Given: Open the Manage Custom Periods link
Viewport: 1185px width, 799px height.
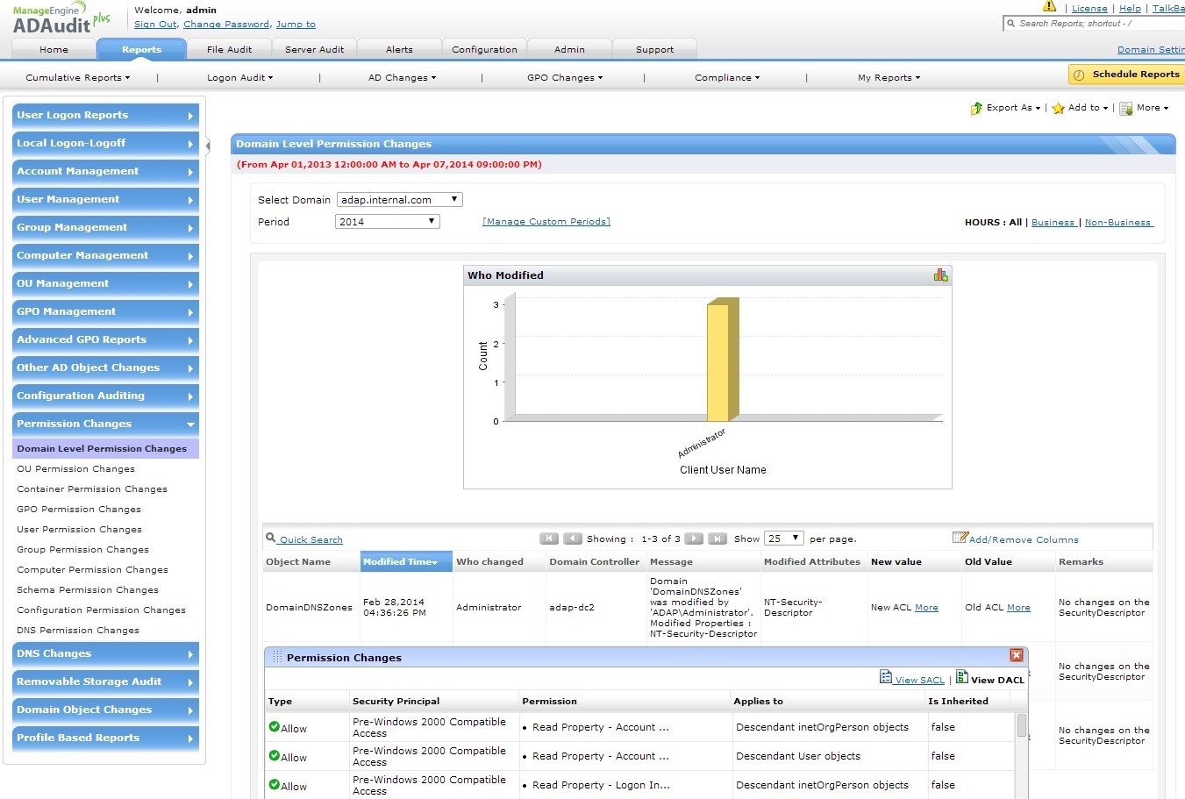Looking at the screenshot, I should tap(546, 222).
